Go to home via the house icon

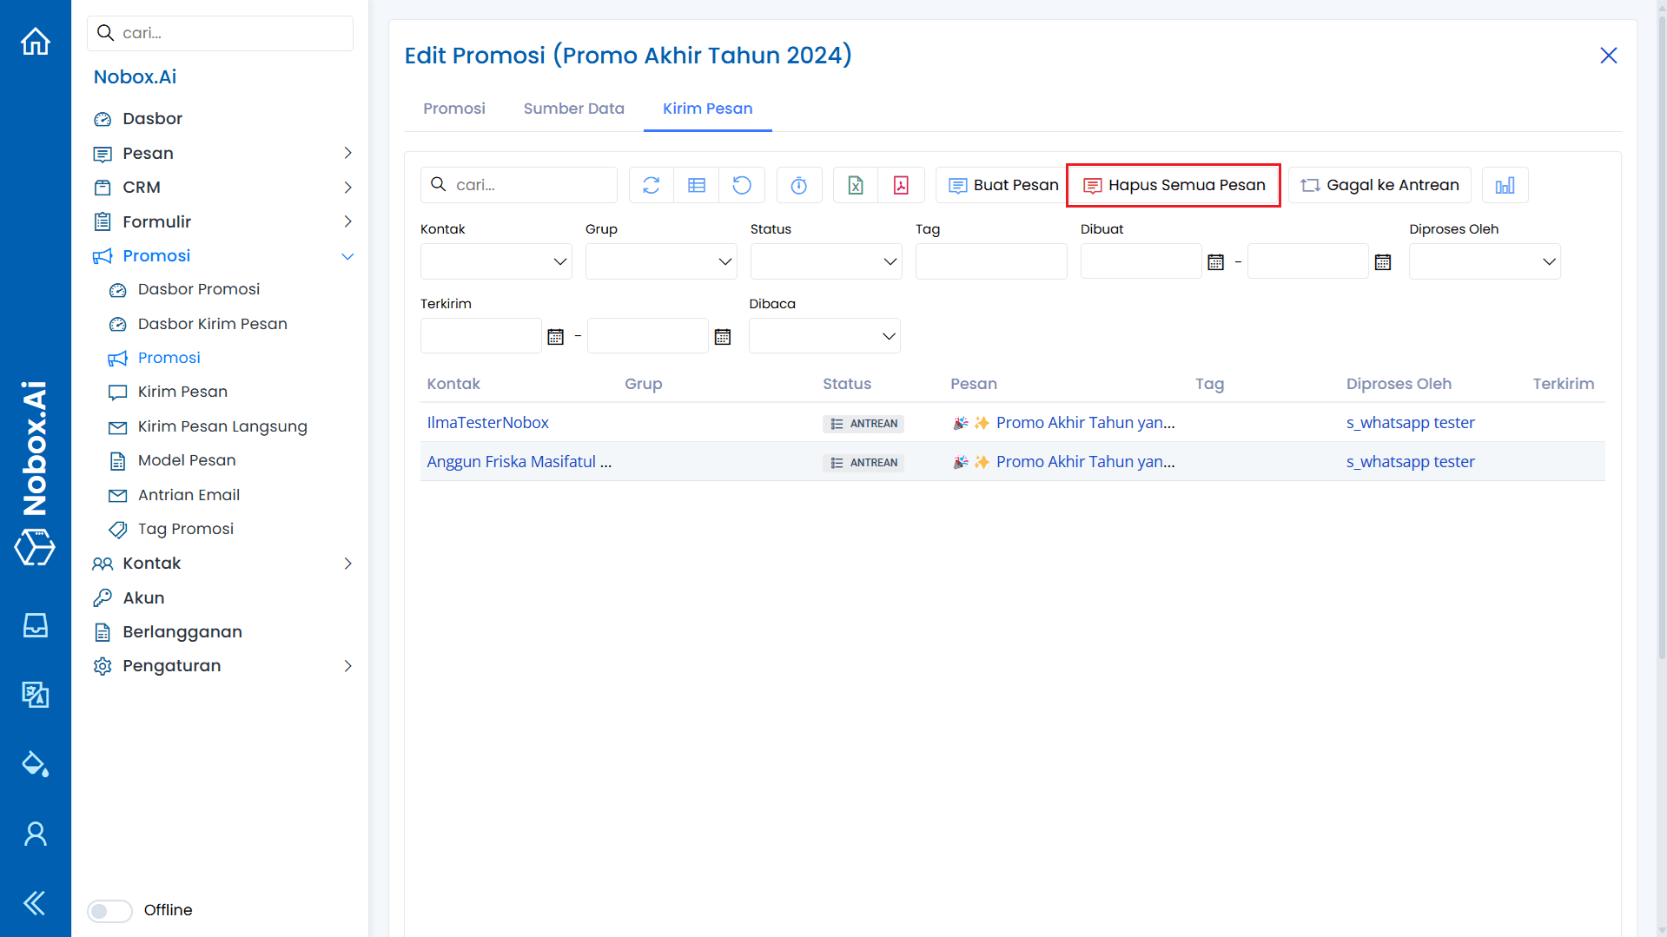click(x=36, y=41)
